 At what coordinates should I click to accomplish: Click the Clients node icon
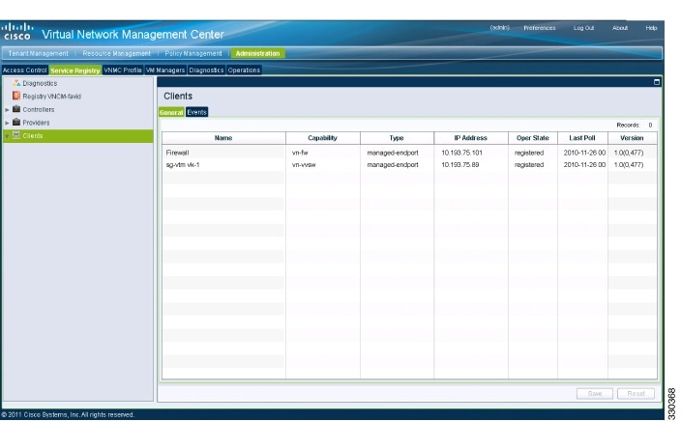[16, 135]
